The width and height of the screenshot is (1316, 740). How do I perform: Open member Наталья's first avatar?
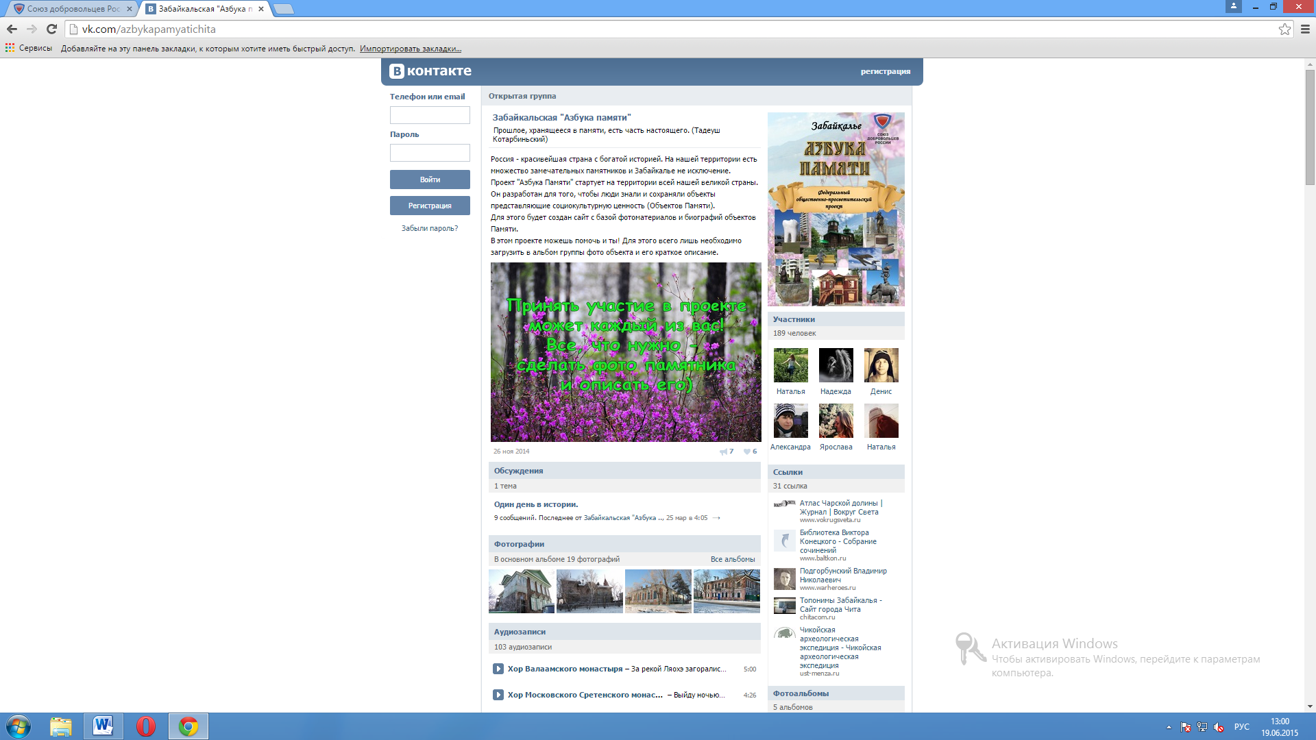(x=790, y=365)
